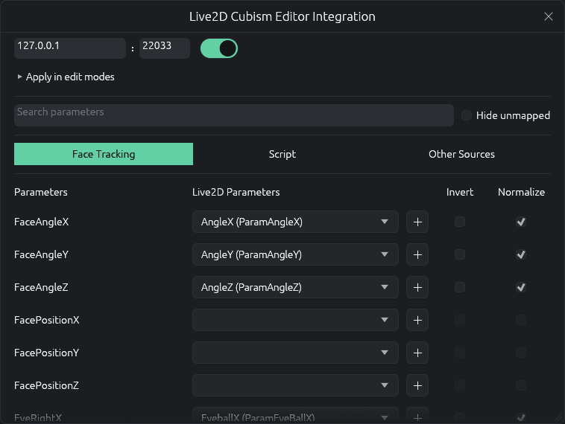Click the port field showing 22033
The height and width of the screenshot is (424, 565).
click(x=165, y=48)
